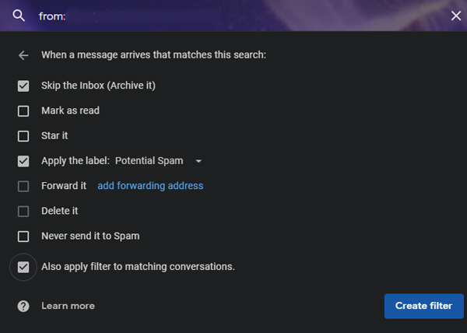
Task: Uncheck Skip the Inbox (Archive it)
Action: pyautogui.click(x=23, y=86)
